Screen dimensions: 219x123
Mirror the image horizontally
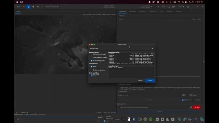tap(190, 119)
